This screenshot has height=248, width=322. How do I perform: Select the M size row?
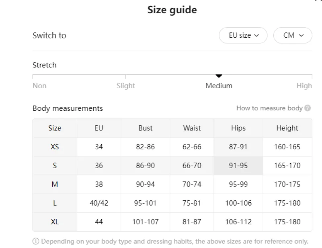pyautogui.click(x=55, y=184)
